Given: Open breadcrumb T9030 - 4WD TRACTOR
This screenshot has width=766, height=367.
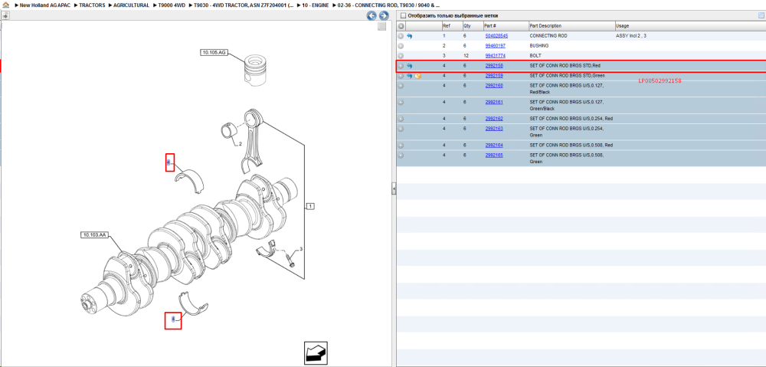Looking at the screenshot, I should [x=244, y=5].
